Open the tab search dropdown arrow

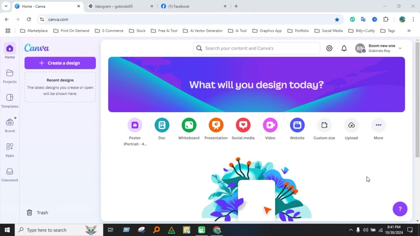tap(6, 6)
